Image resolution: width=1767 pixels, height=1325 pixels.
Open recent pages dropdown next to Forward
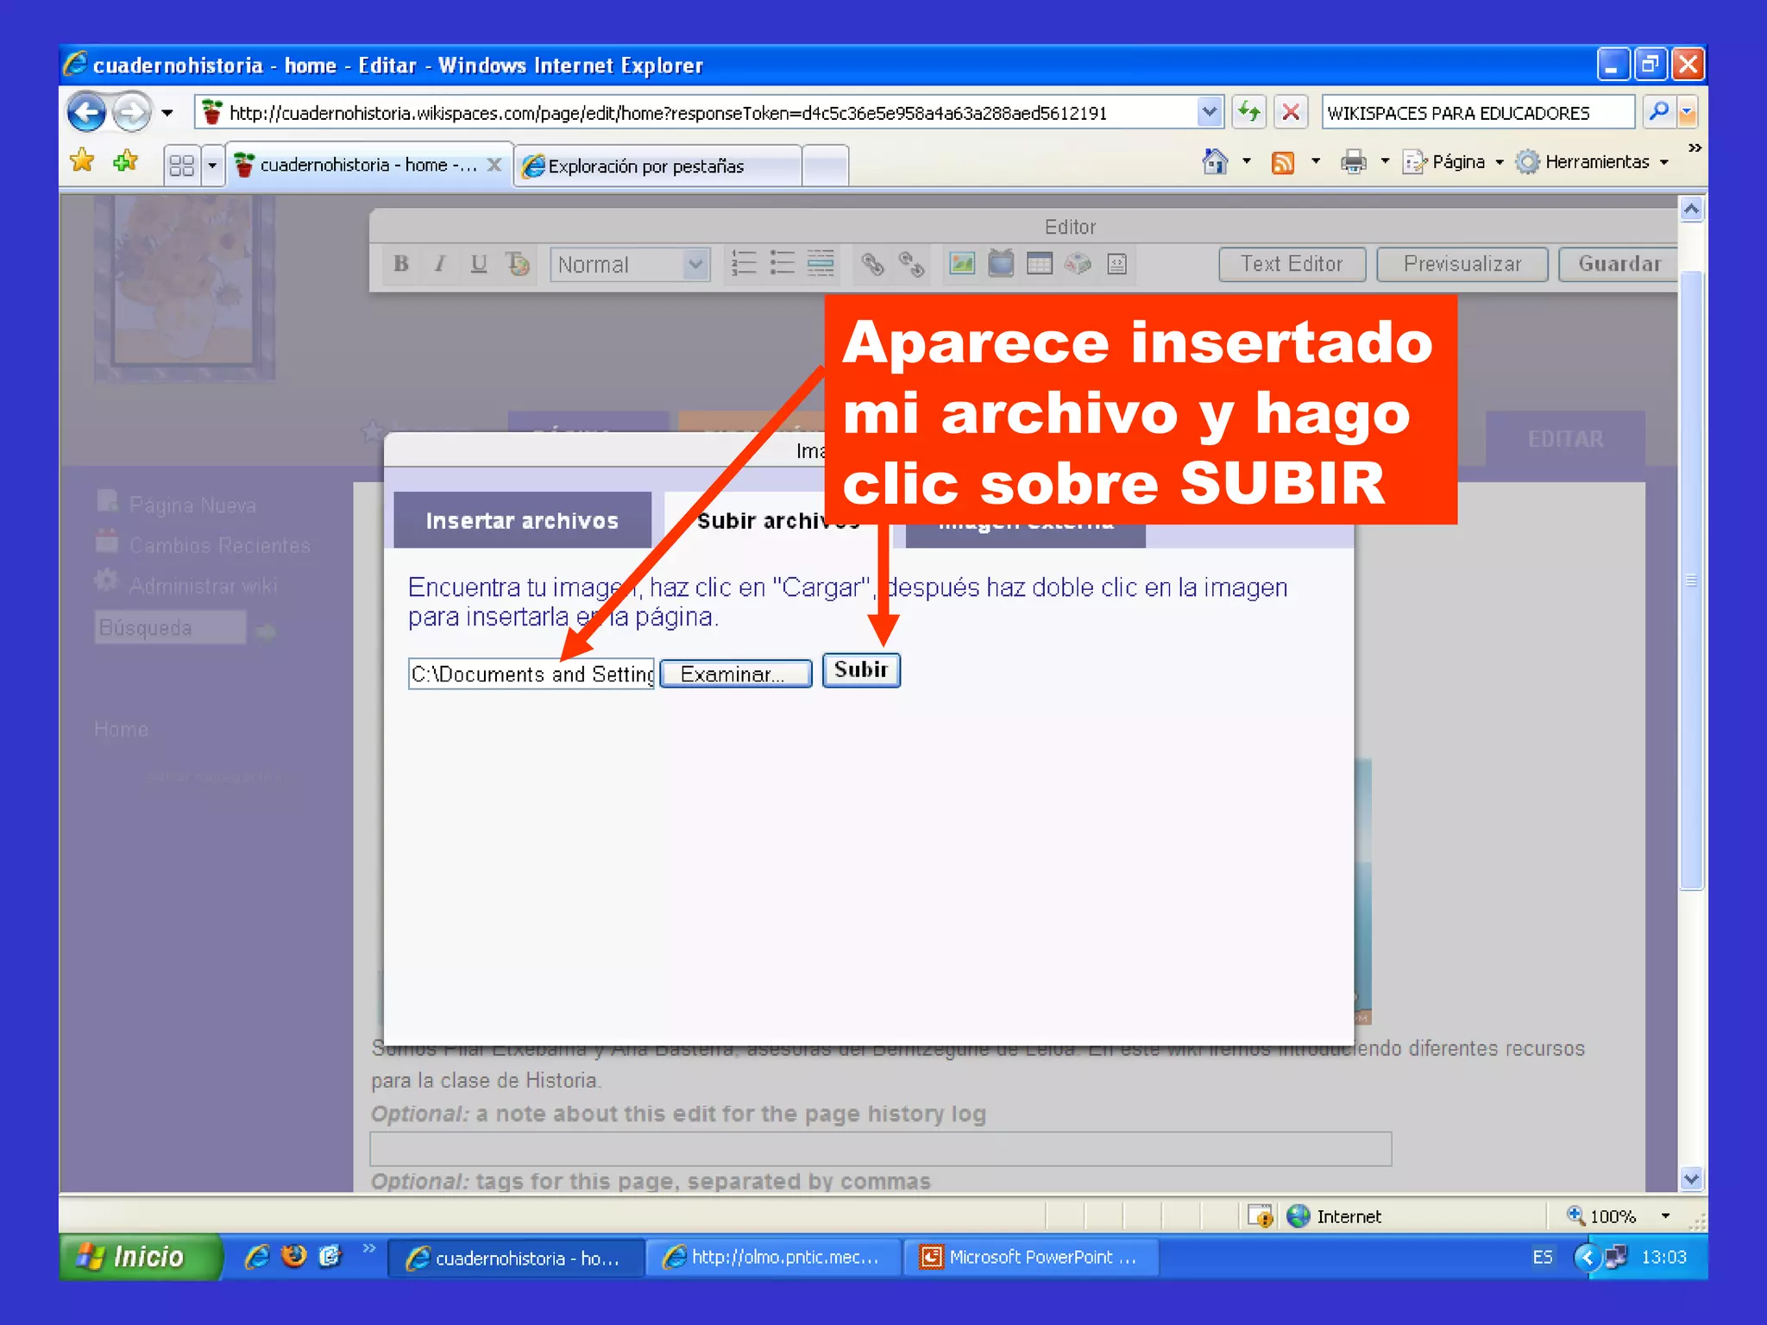click(x=167, y=113)
